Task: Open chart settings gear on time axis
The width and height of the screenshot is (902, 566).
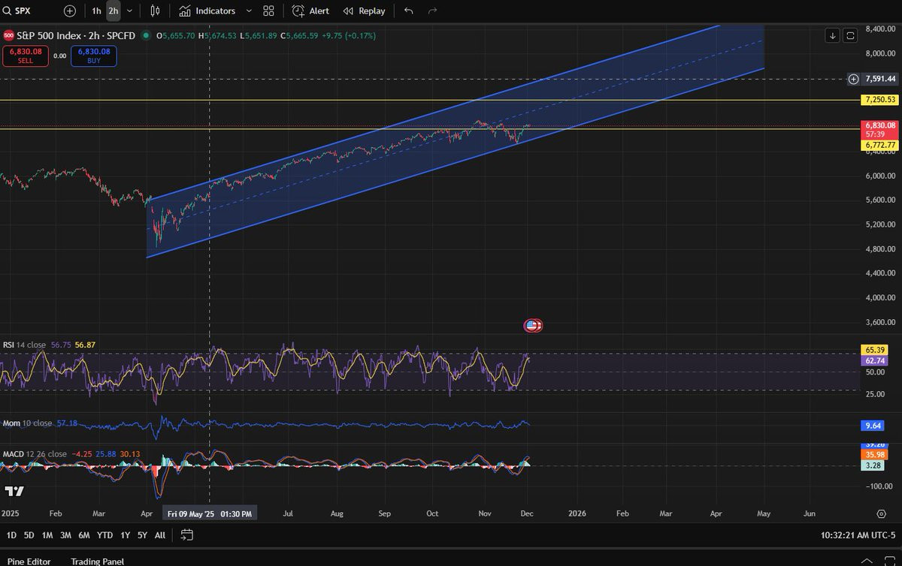Action: 880,513
